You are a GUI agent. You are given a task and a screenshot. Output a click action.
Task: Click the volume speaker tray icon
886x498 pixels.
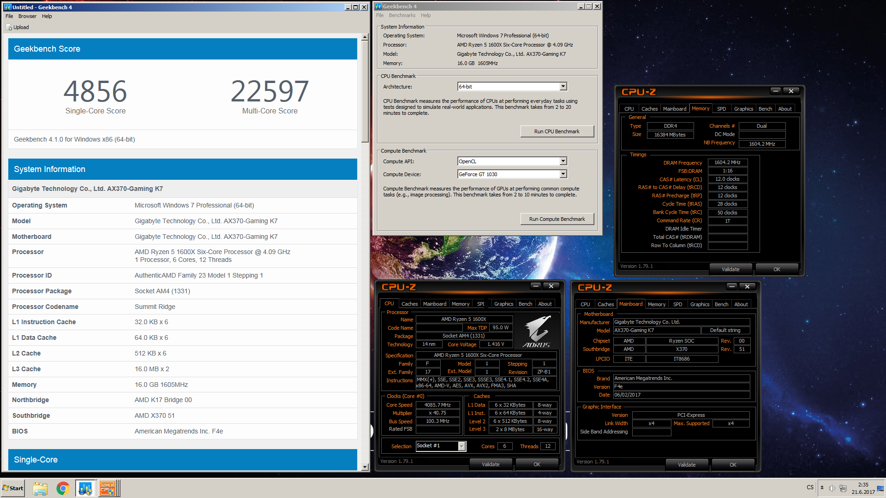point(832,488)
